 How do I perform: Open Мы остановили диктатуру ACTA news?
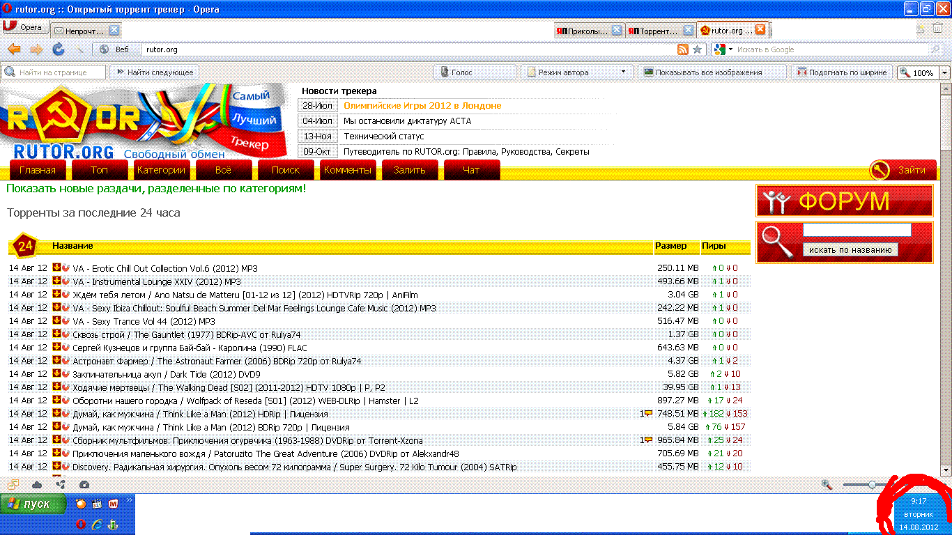[x=407, y=121]
